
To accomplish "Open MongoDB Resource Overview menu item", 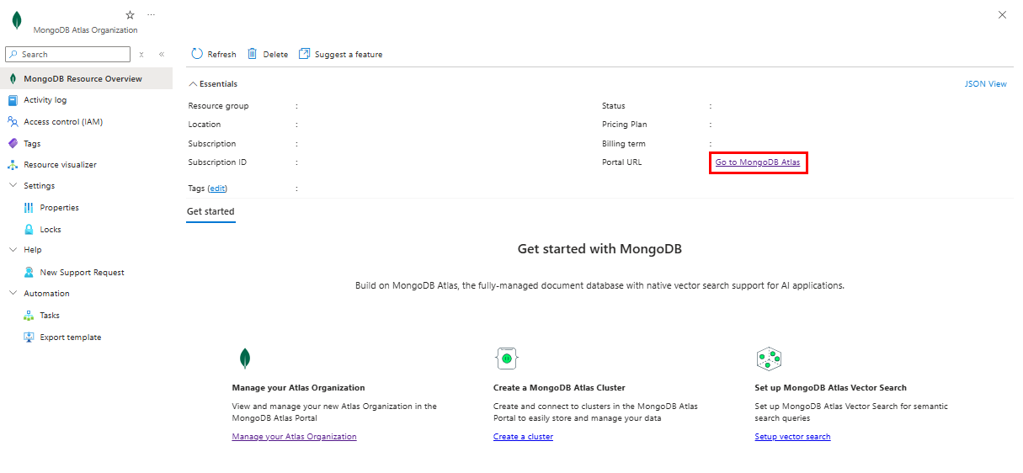I will pyautogui.click(x=86, y=78).
